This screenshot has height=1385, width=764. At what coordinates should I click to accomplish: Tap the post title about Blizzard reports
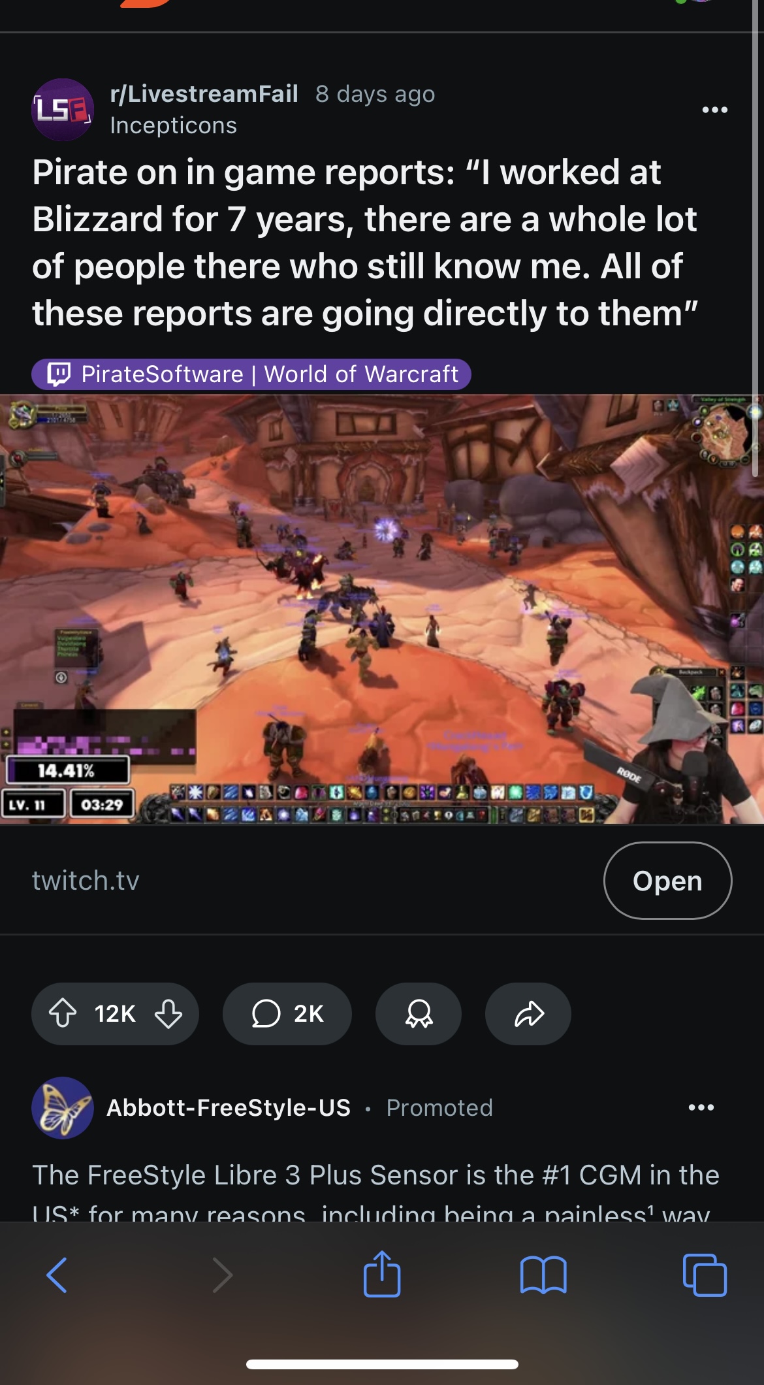pos(366,242)
